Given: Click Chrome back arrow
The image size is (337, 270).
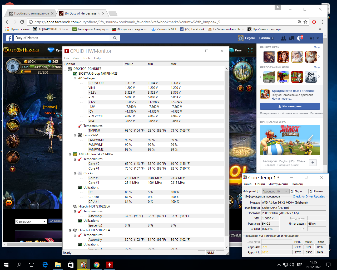Looking at the screenshot, I should 7,22.
